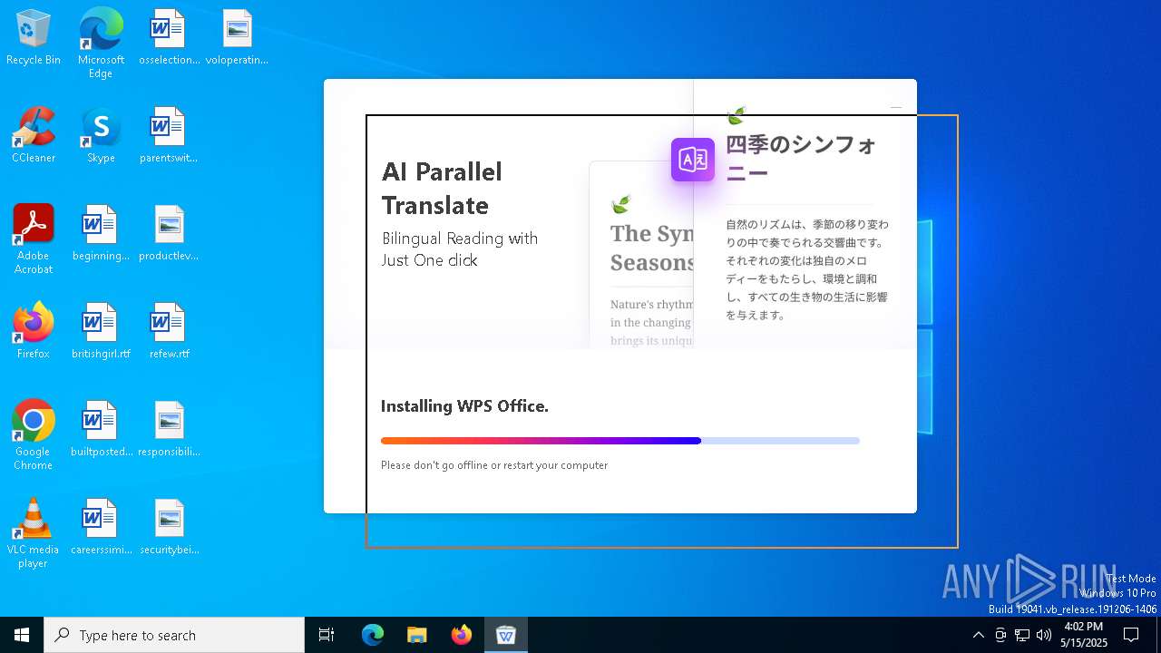Show hidden system tray icons
Image resolution: width=1161 pixels, height=653 pixels.
(x=978, y=635)
